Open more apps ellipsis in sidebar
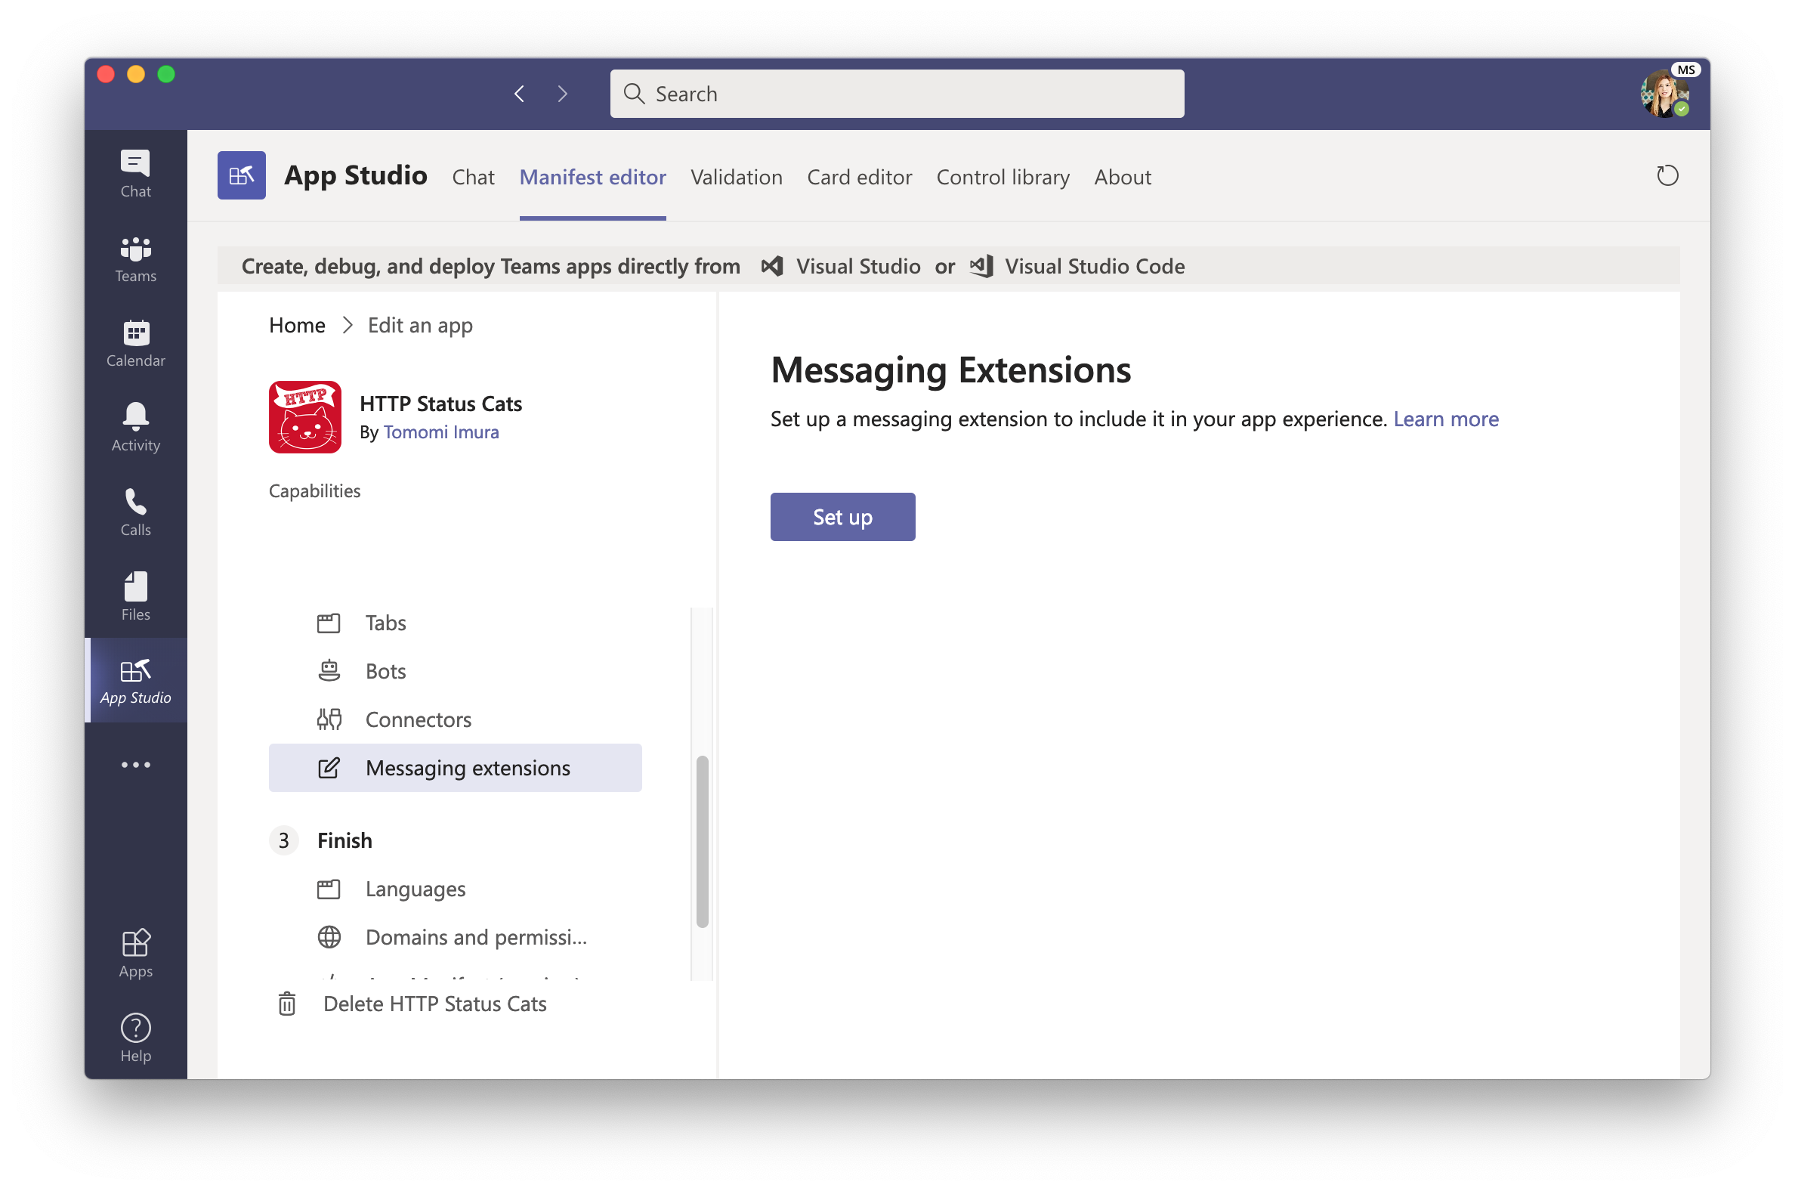1795x1191 pixels. [135, 765]
